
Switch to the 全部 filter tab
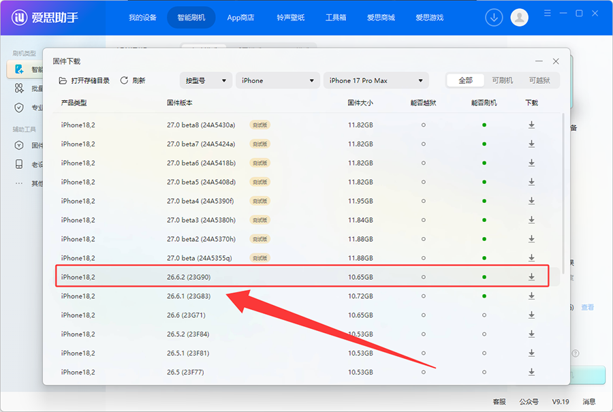tap(465, 80)
